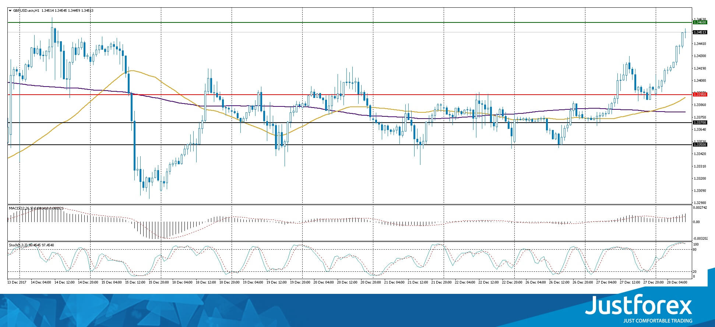Click the 14 Dec 04:00 time label

[x=41, y=282]
